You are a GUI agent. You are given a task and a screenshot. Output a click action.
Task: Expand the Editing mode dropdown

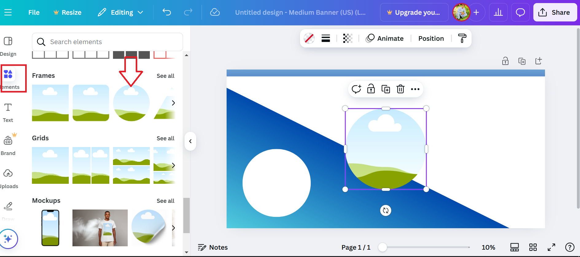coord(121,12)
